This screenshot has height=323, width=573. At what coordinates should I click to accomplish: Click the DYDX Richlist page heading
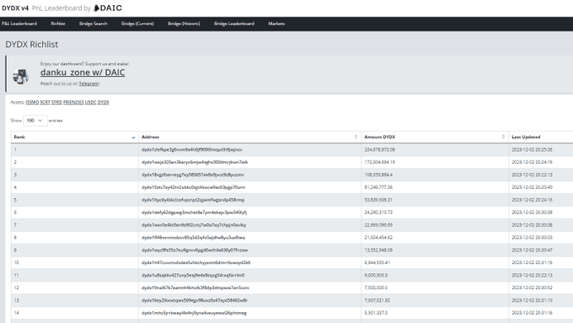(x=32, y=44)
